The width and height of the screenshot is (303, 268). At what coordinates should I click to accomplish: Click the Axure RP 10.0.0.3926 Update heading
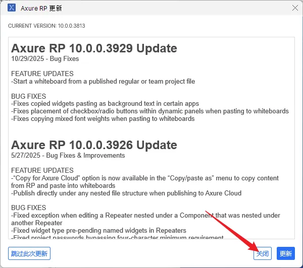coord(94,145)
